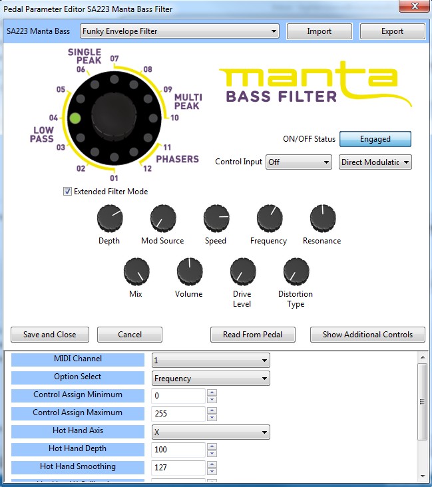Click the Control Assign Maximum value field
The height and width of the screenshot is (487, 432).
pyautogui.click(x=178, y=414)
